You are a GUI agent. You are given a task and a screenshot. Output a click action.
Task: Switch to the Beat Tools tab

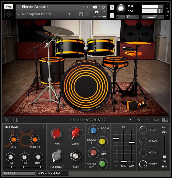pos(19,174)
